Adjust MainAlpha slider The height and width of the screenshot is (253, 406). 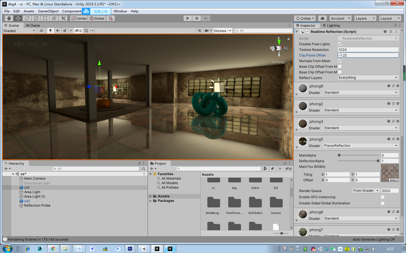[358, 155]
